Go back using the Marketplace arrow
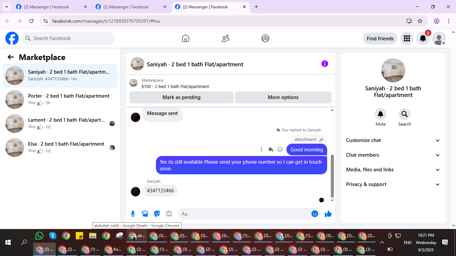Image resolution: width=456 pixels, height=256 pixels. click(11, 57)
